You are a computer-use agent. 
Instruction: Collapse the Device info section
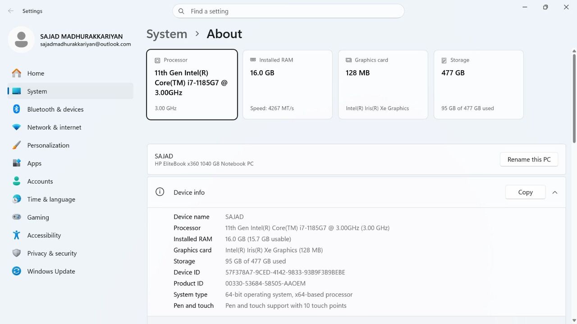555,192
